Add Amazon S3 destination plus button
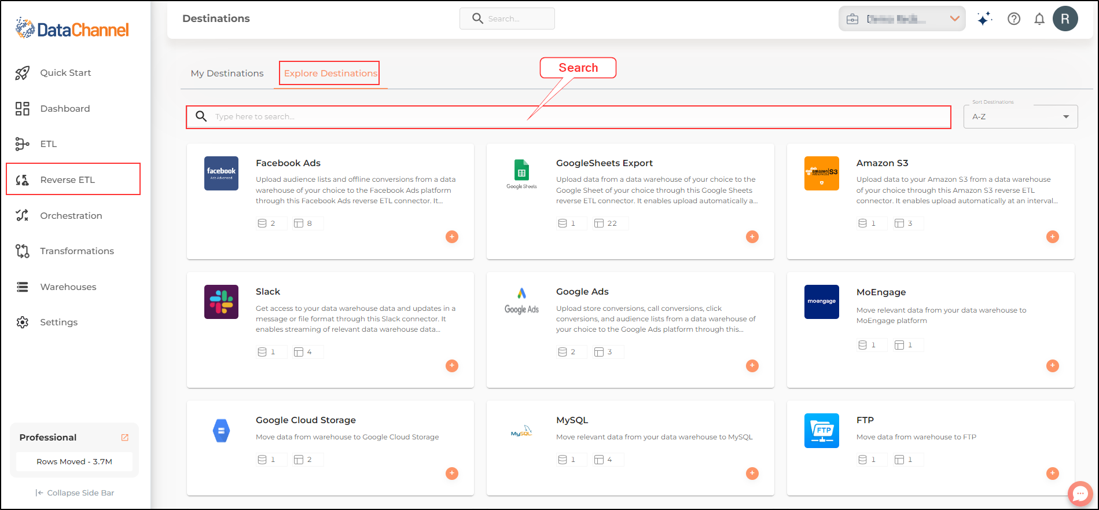The width and height of the screenshot is (1099, 510). coord(1053,237)
